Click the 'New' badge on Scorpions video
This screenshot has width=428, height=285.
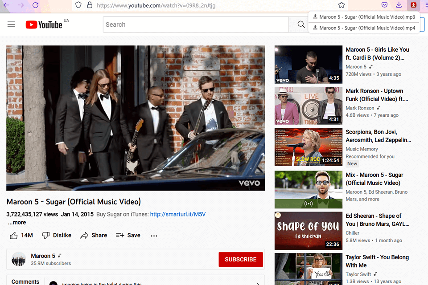click(352, 163)
